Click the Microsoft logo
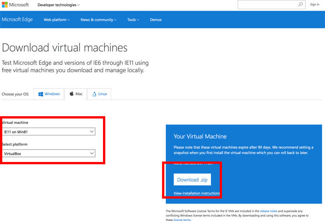Image resolution: width=325 pixels, height=221 pixels. pos(15,5)
